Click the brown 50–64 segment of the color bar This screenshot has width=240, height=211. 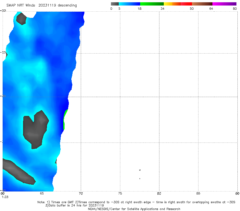point(202,4)
